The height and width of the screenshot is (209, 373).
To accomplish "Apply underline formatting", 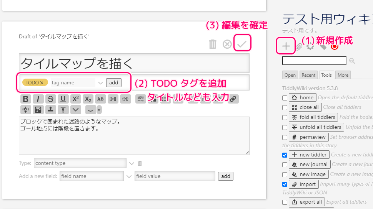I will point(63,99).
